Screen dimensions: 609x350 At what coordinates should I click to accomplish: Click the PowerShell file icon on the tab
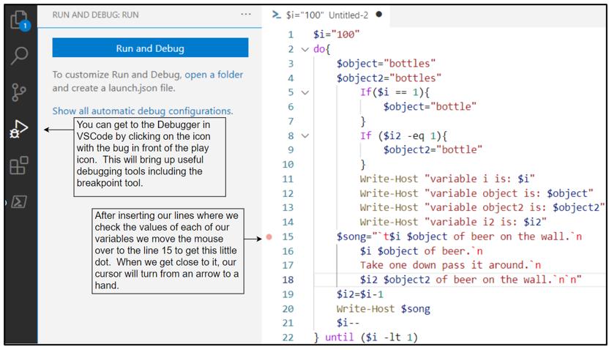[277, 15]
